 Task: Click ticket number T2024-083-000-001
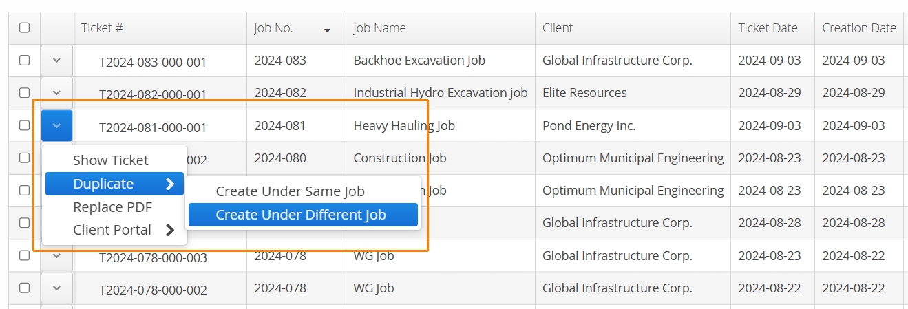click(153, 63)
